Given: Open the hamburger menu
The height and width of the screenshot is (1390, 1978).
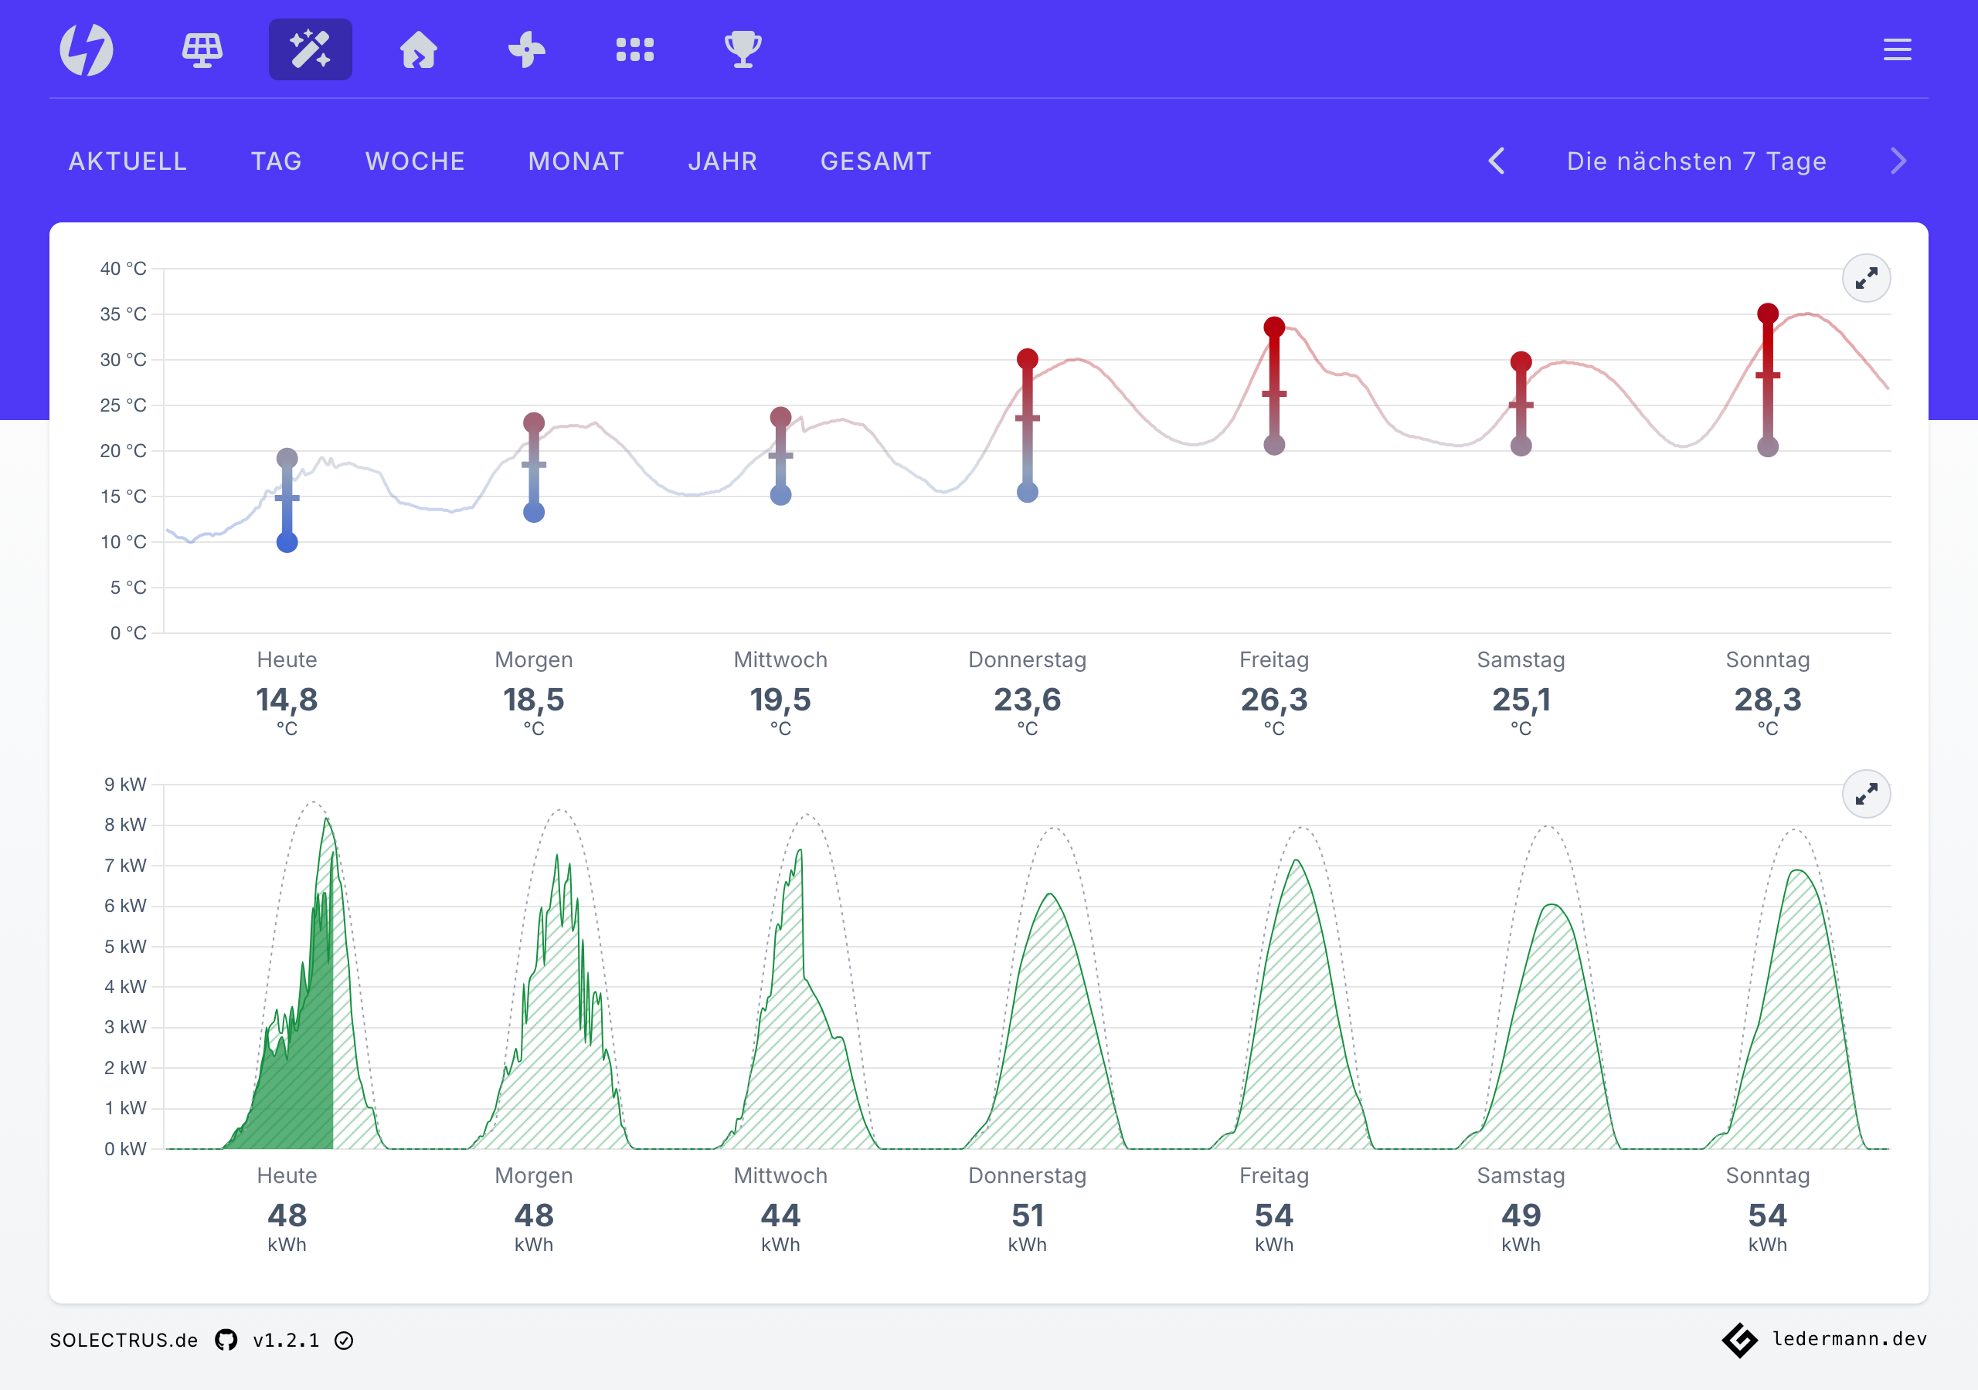Looking at the screenshot, I should 1897,49.
